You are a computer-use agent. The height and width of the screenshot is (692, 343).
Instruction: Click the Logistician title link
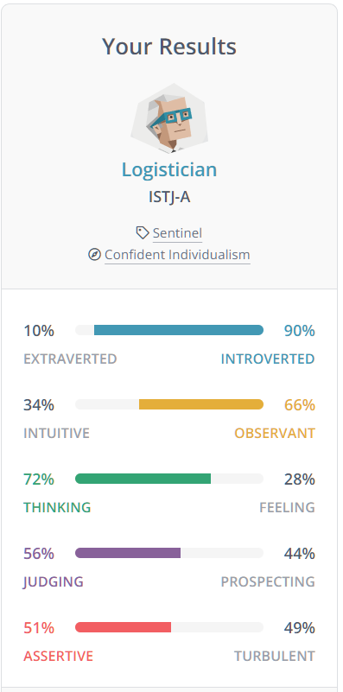pos(169,170)
